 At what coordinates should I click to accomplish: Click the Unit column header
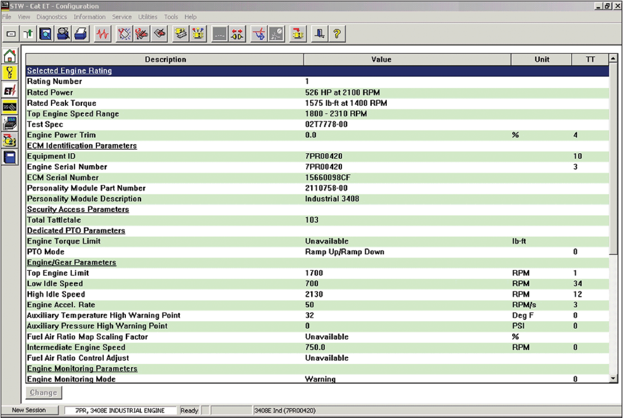tap(542, 60)
